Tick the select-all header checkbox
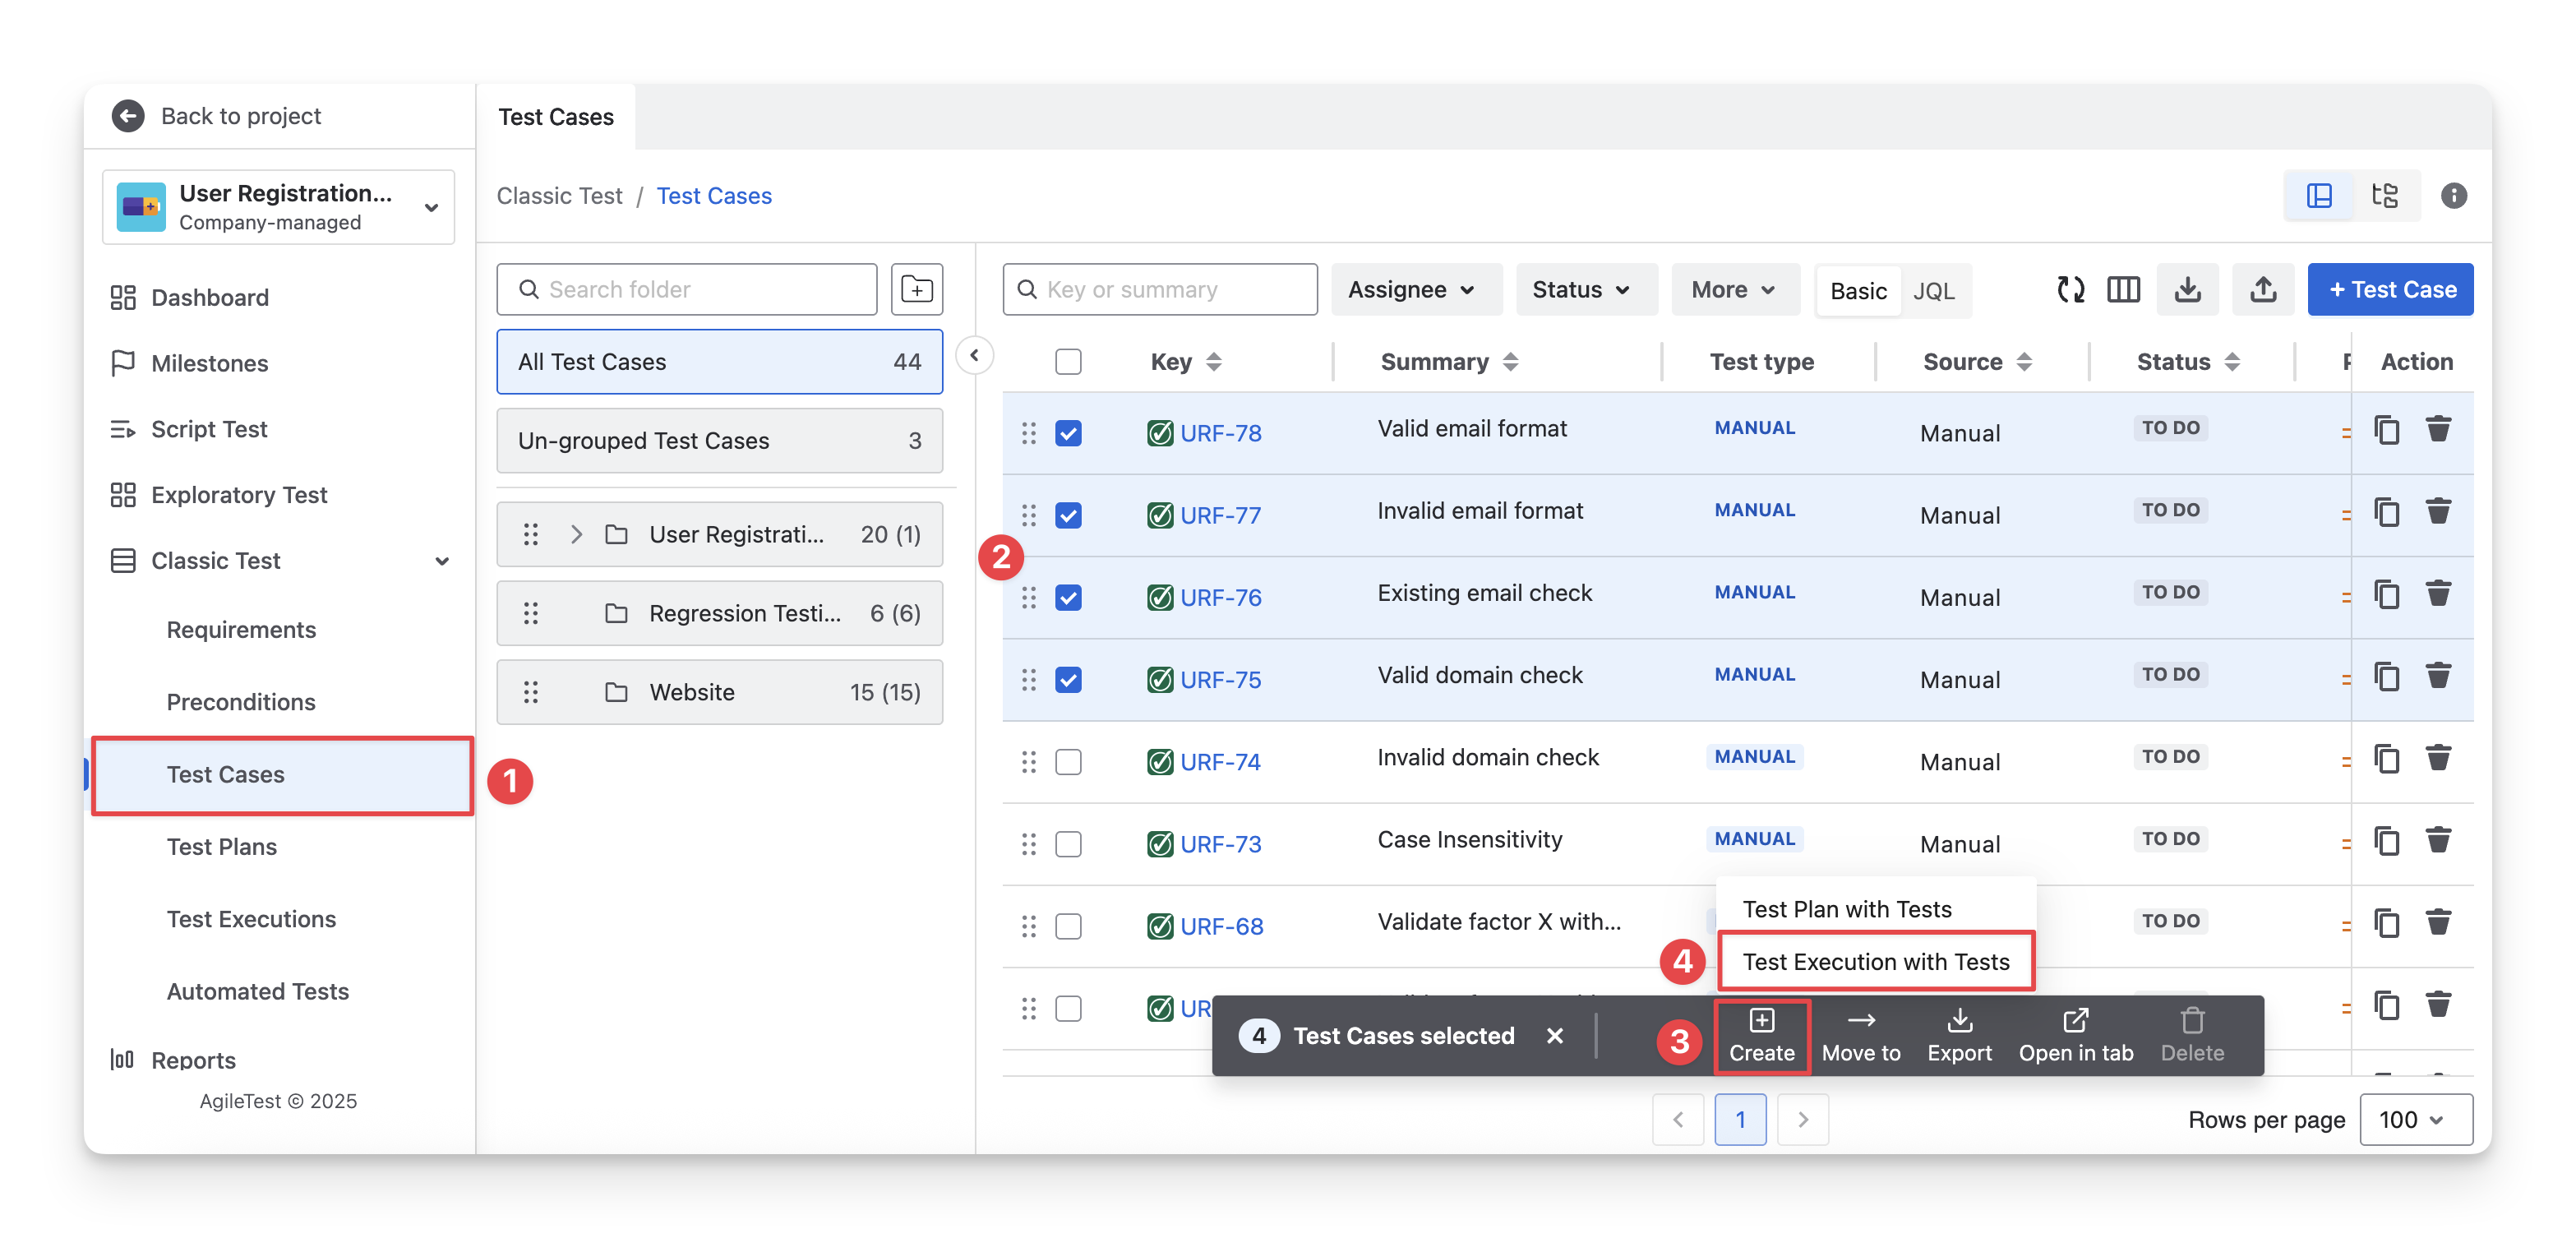This screenshot has height=1238, width=2576. point(1068,362)
